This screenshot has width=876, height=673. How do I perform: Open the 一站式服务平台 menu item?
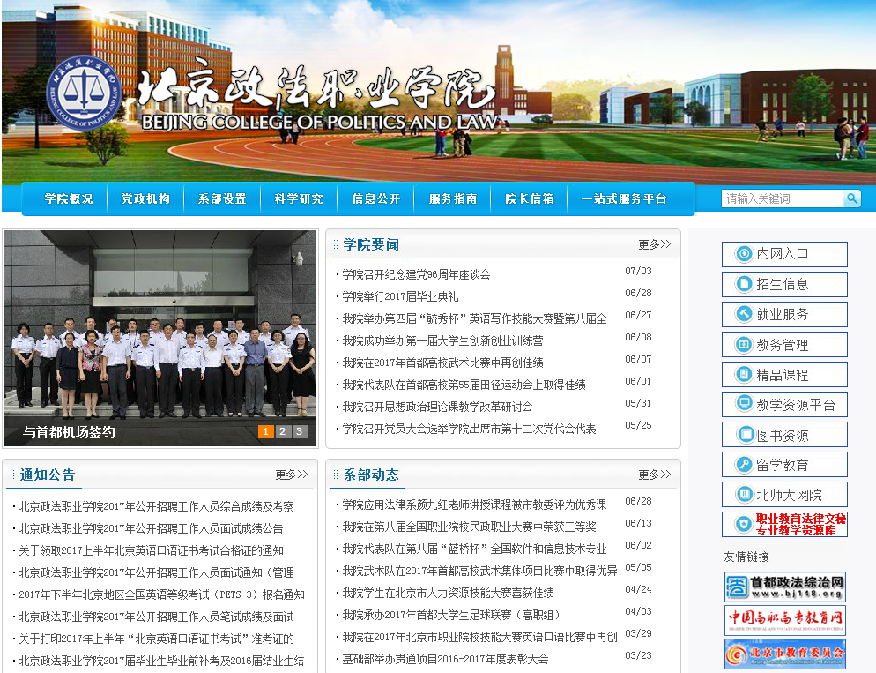click(624, 199)
